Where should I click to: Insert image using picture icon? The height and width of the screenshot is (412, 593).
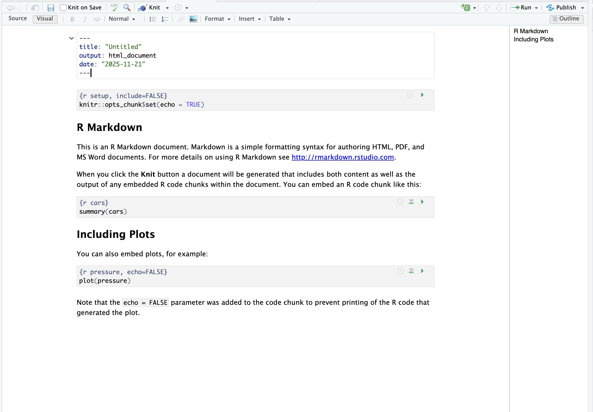193,19
